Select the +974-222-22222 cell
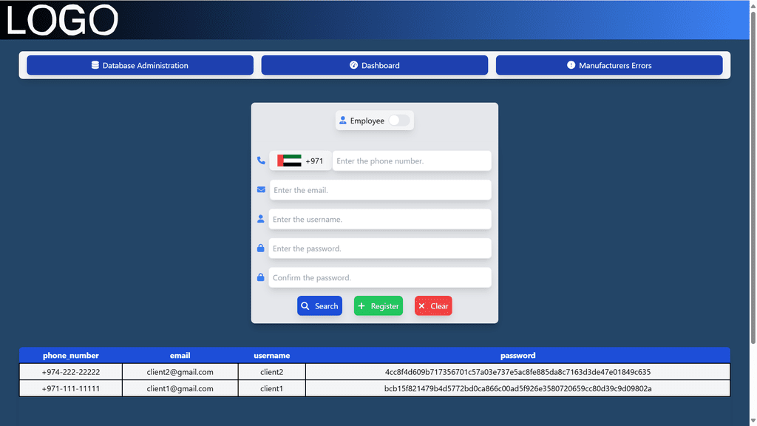The height and width of the screenshot is (426, 757). (71, 372)
